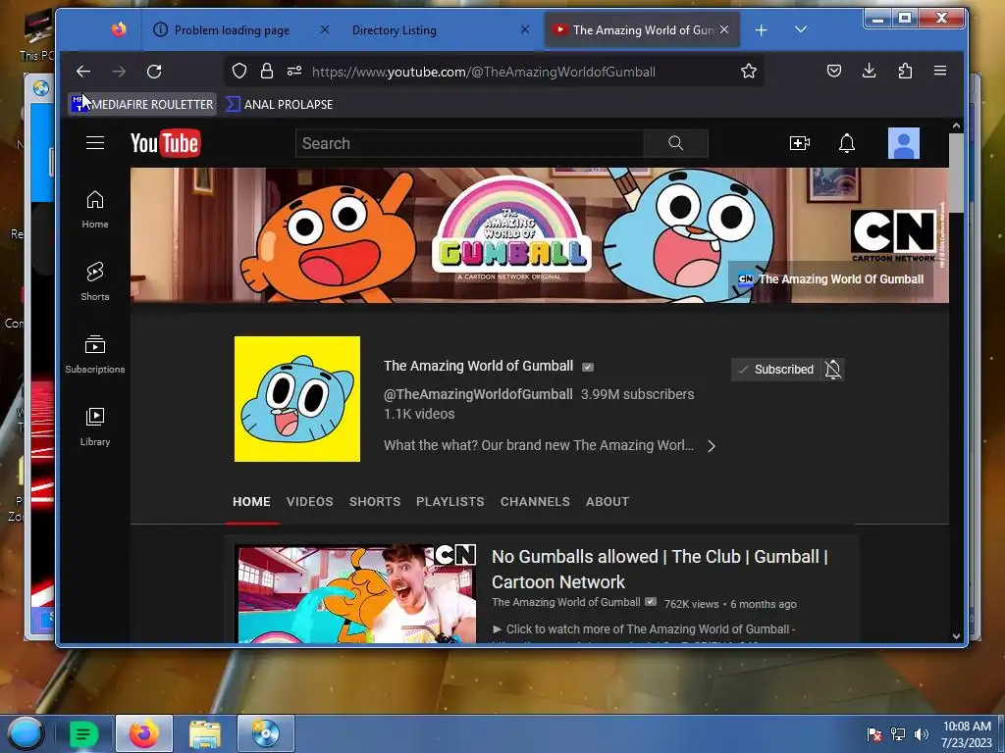Switch to the ABOUT channel tab
This screenshot has height=753, width=1005.
[607, 502]
